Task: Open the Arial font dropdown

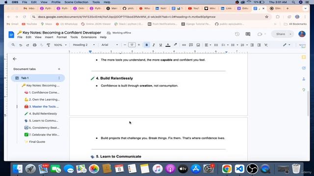Action: pyautogui.click(x=109, y=45)
